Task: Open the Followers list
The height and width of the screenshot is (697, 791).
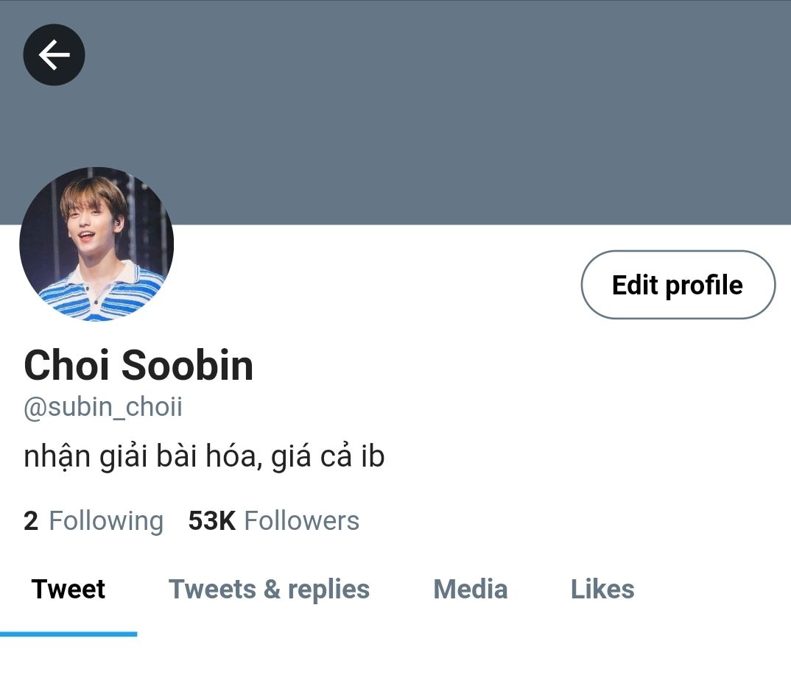Action: click(x=273, y=520)
